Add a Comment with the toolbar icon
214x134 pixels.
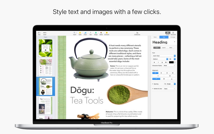point(107,33)
